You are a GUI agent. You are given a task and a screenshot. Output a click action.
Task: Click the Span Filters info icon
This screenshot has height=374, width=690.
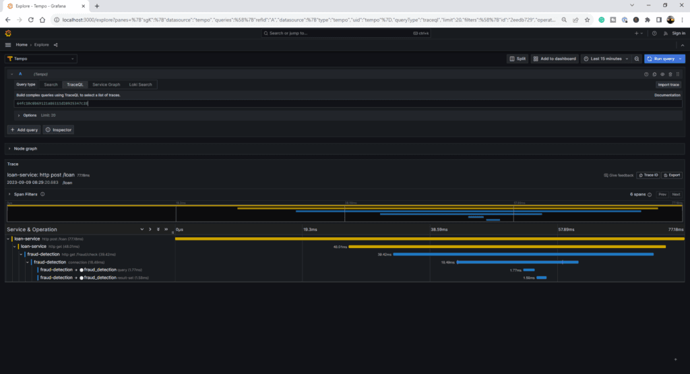pyautogui.click(x=42, y=194)
